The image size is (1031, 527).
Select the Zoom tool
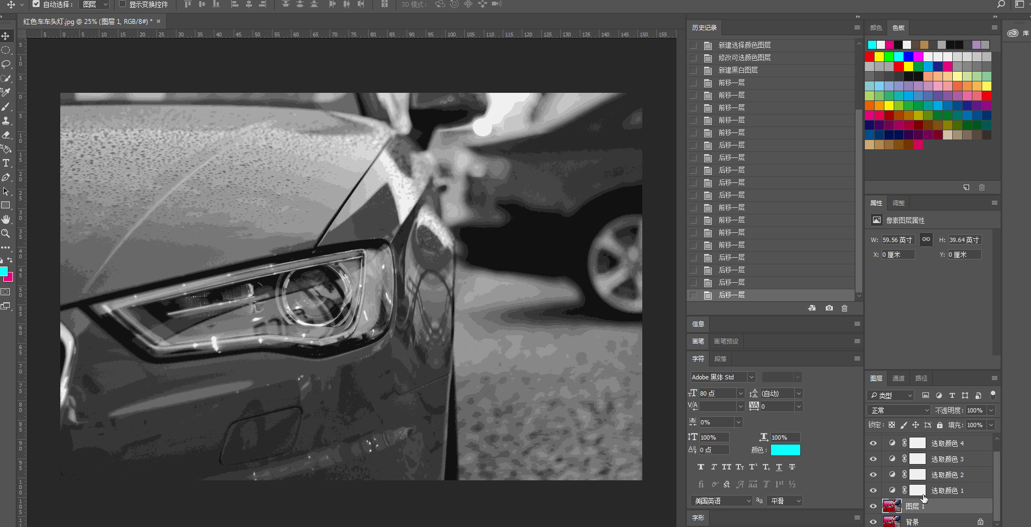[x=6, y=233]
